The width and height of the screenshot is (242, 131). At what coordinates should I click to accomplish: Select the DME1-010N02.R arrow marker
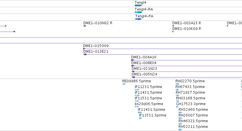[x=84, y=26]
